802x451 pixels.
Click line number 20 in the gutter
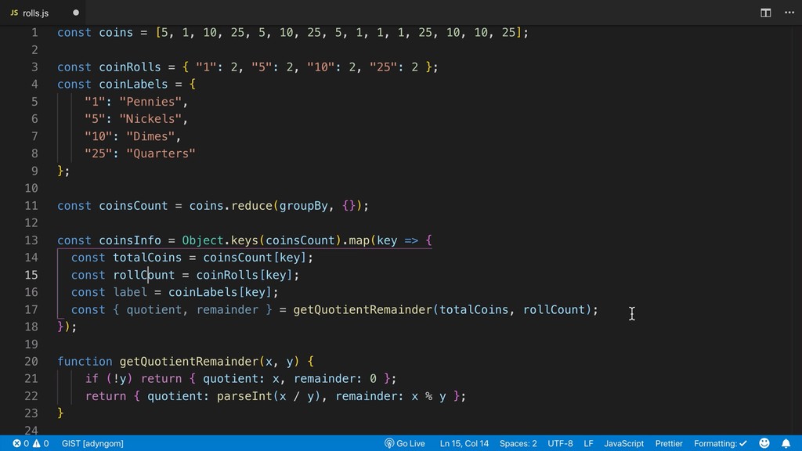[x=31, y=362]
